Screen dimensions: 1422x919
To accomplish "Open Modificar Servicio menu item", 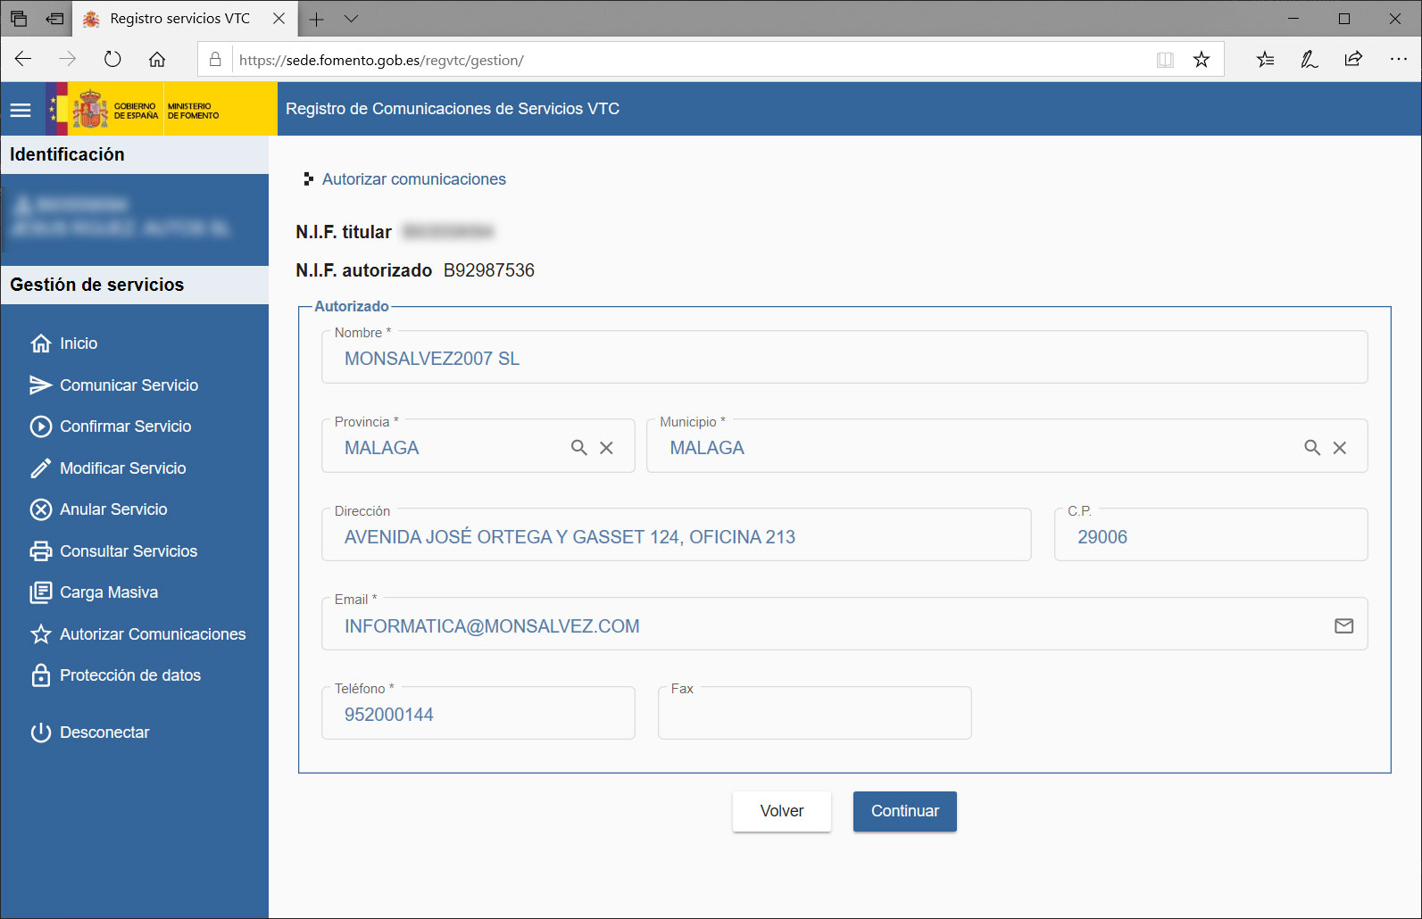I will 123,468.
